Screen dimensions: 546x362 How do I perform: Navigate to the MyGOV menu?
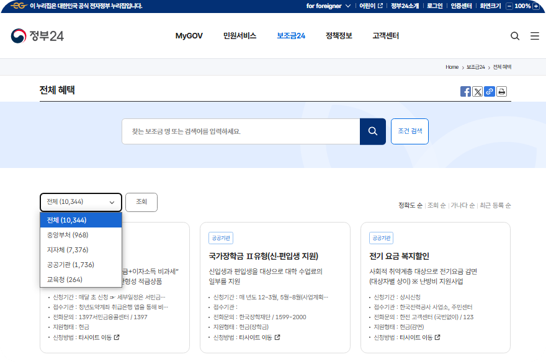187,36
